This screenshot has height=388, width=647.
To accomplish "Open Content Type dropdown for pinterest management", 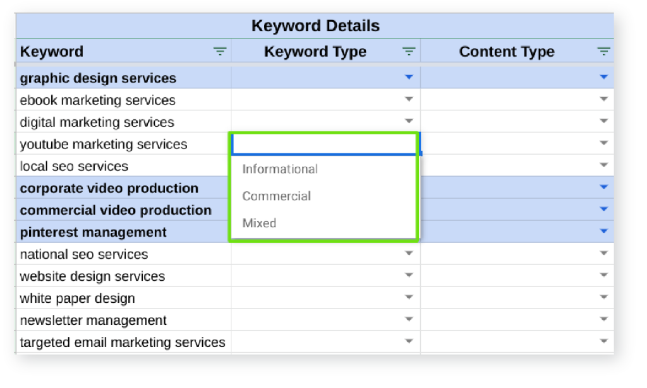I will click(x=603, y=232).
